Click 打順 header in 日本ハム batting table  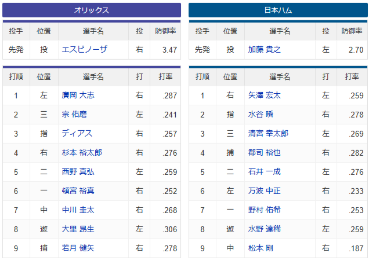[x=202, y=76]
